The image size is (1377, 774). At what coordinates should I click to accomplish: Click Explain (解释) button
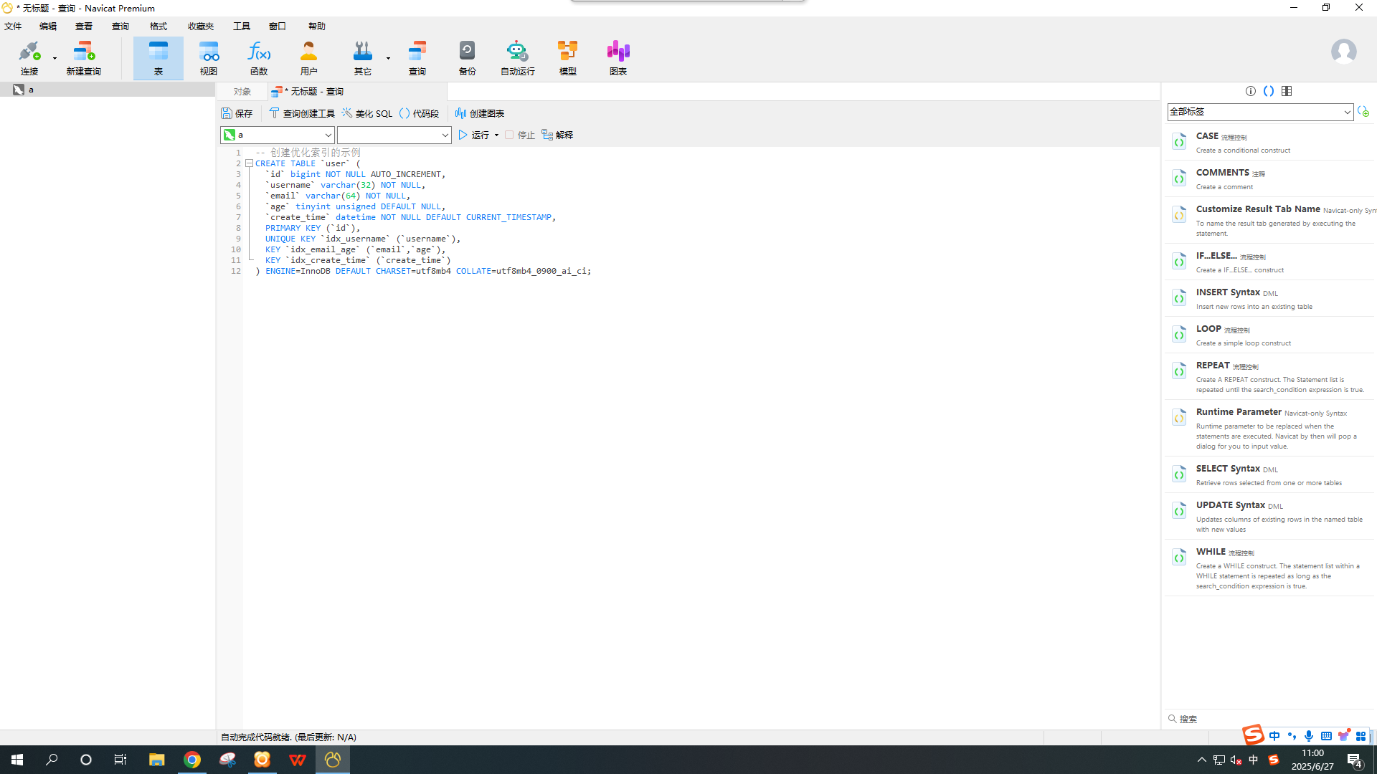click(557, 135)
